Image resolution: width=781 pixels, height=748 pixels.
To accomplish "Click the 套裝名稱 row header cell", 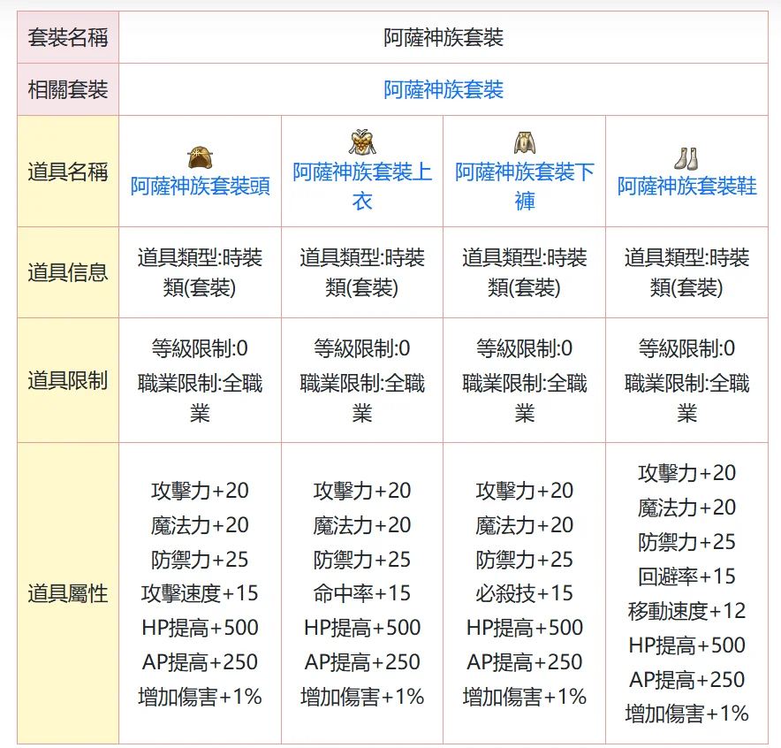I will 68,37.
